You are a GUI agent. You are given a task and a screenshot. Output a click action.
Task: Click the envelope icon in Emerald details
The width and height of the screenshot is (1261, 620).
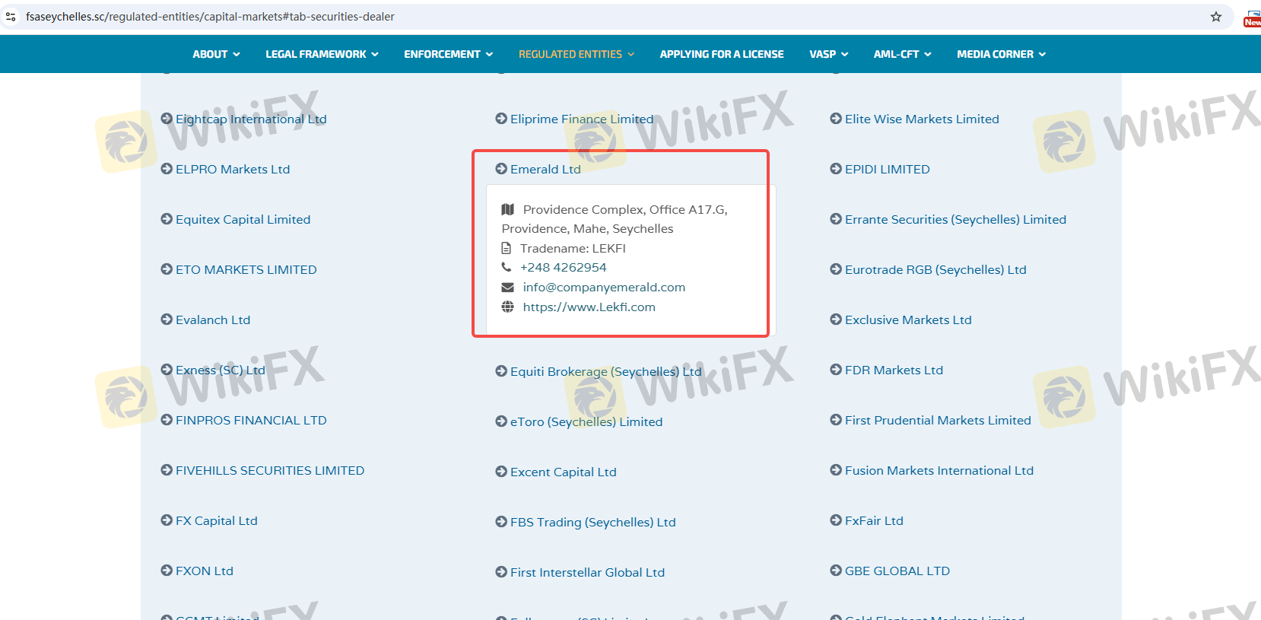[x=507, y=288]
